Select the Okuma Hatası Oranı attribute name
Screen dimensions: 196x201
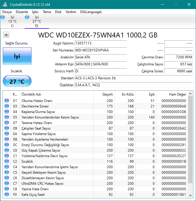pos(37,101)
